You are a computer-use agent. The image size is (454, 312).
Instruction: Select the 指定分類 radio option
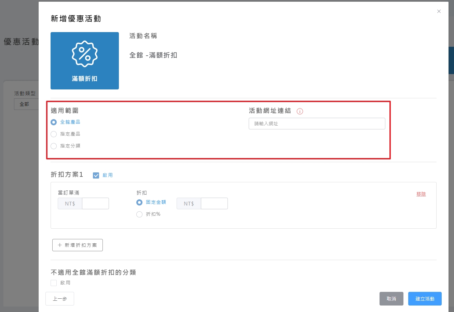[x=54, y=146]
